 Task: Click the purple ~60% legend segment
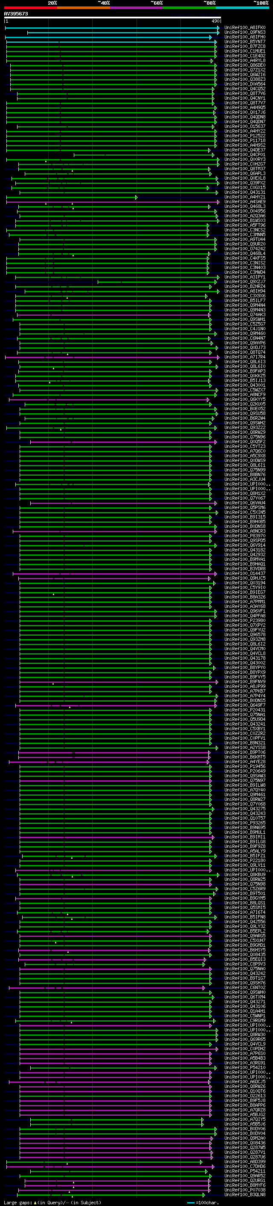(136, 8)
